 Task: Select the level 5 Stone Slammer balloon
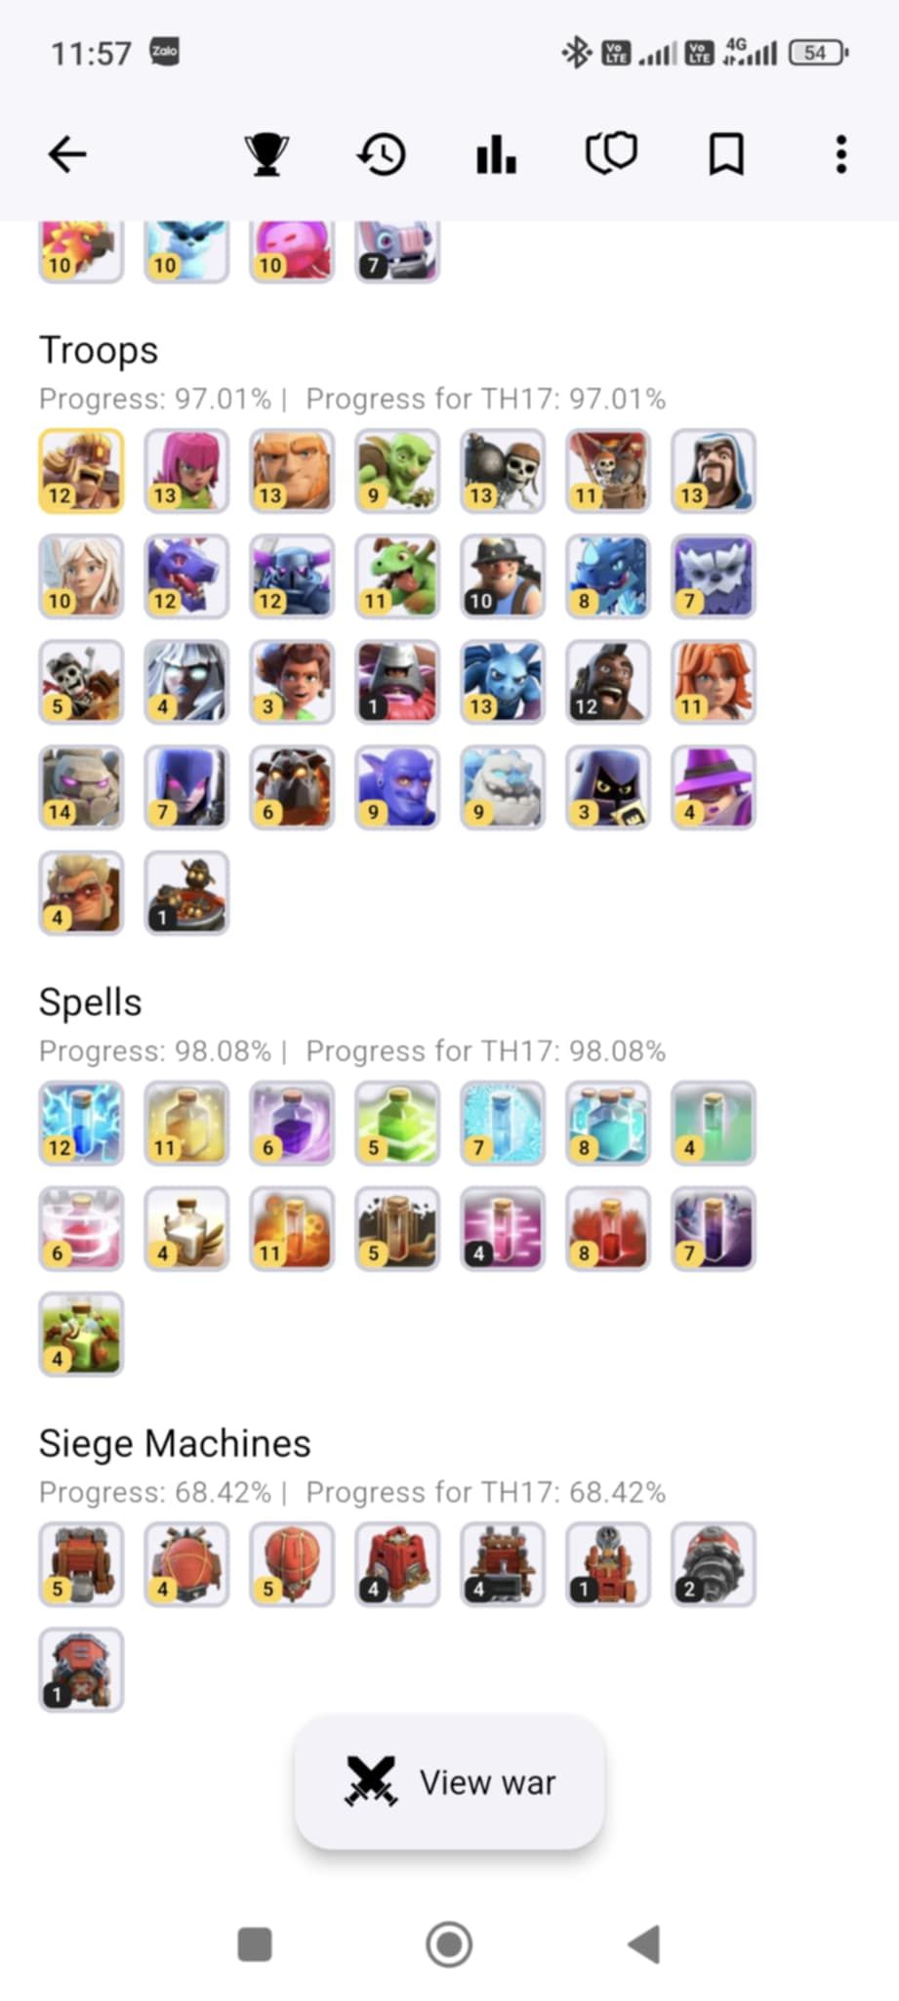coord(292,1564)
